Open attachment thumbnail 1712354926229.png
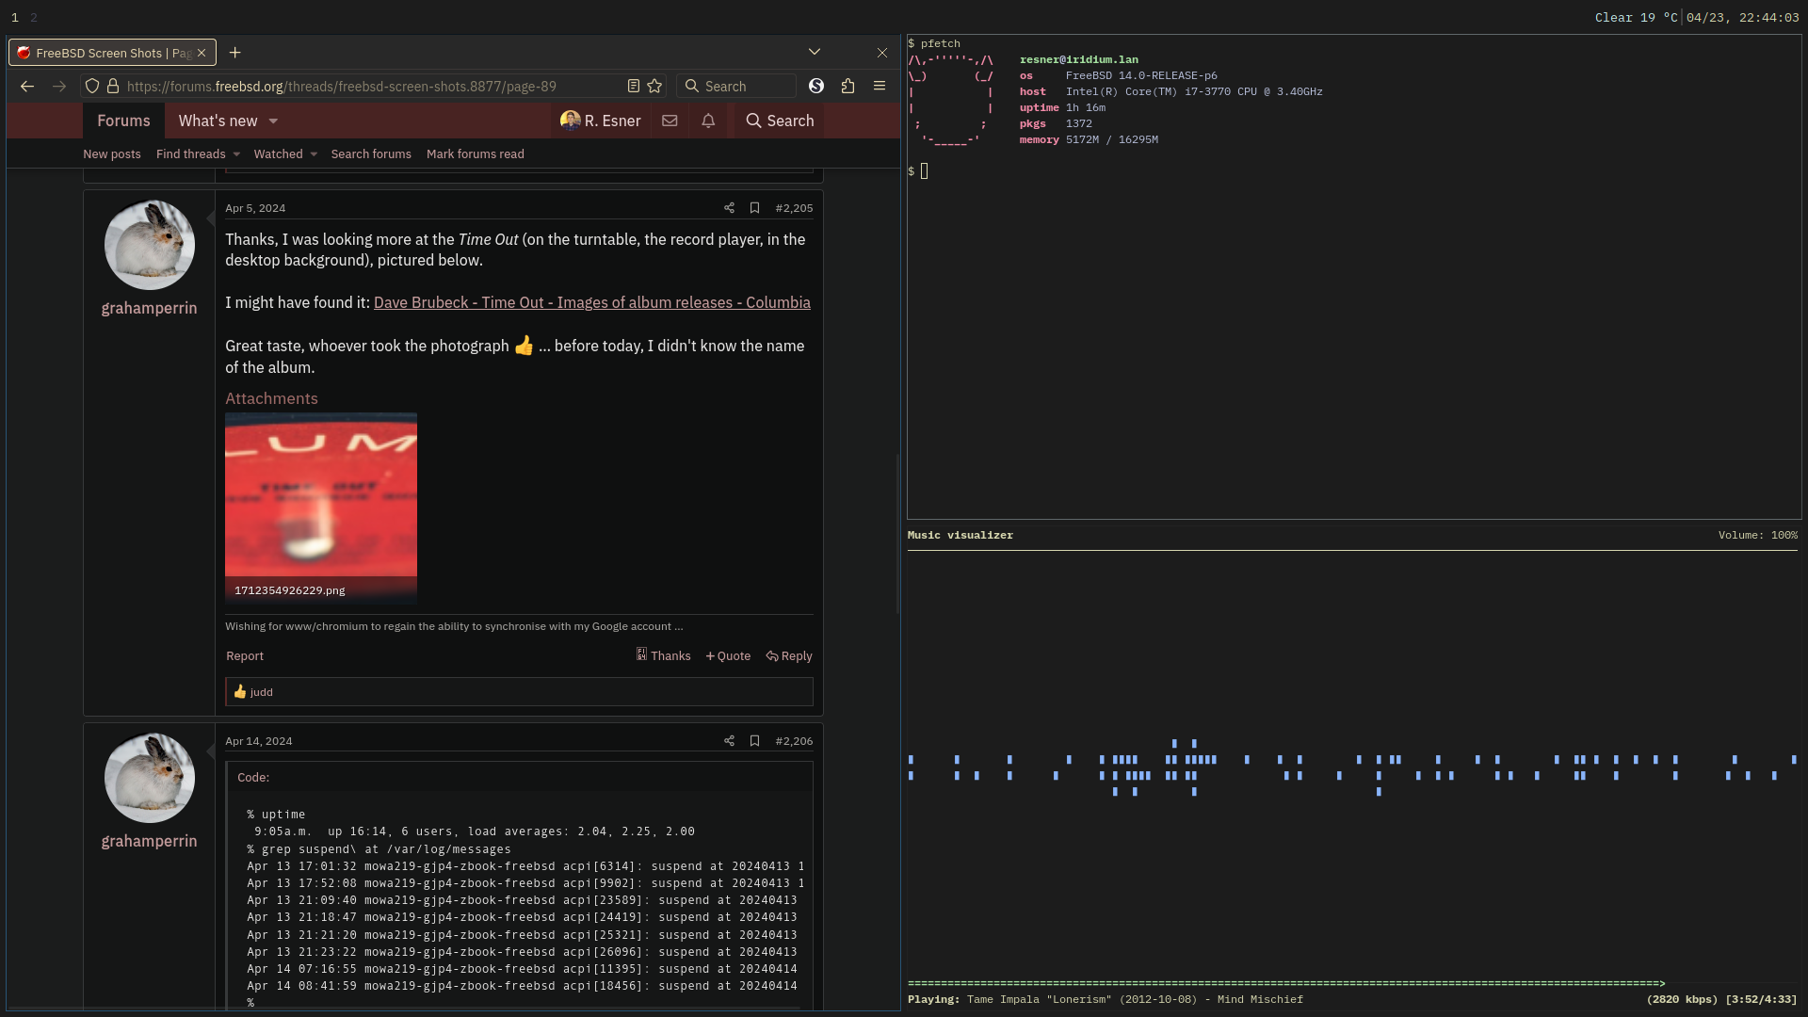 coord(321,507)
